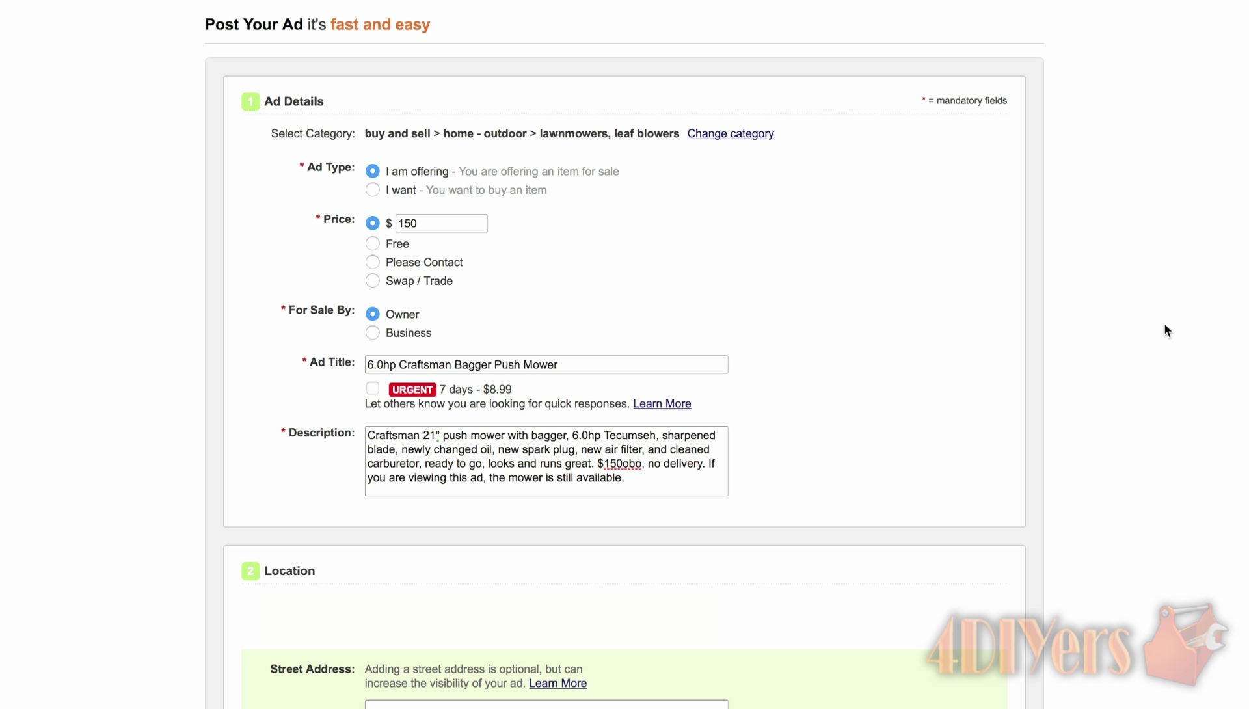Click the 'Street Address:' label
Viewport: 1249px width, 709px height.
312,669
